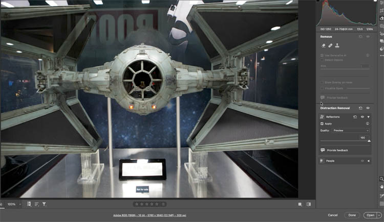Screen dimensions: 384x222
Task: Toggle visibility of Remove panel edits
Action: coord(368,37)
